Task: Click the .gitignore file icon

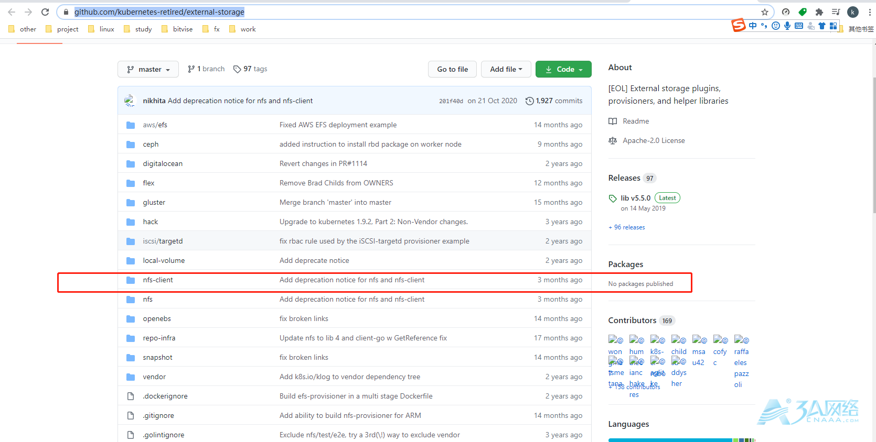Action: [x=131, y=415]
